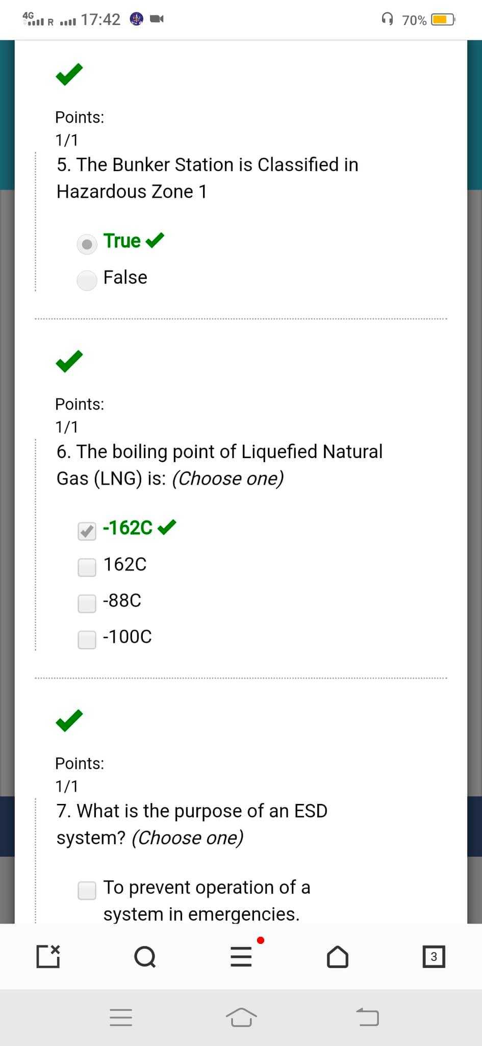Select the True radio button

[87, 244]
